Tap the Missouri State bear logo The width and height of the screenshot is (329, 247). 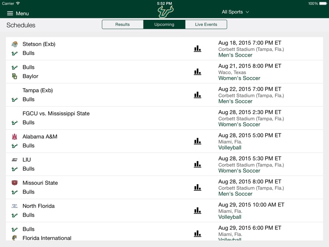14,183
